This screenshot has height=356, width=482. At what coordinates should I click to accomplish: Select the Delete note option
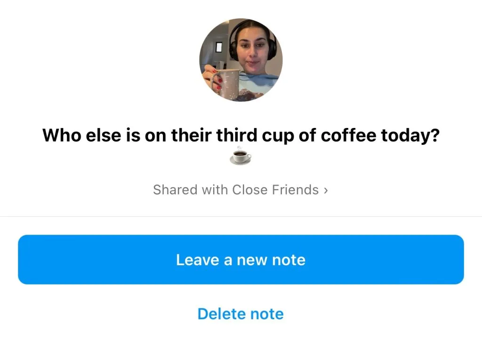[x=241, y=314]
